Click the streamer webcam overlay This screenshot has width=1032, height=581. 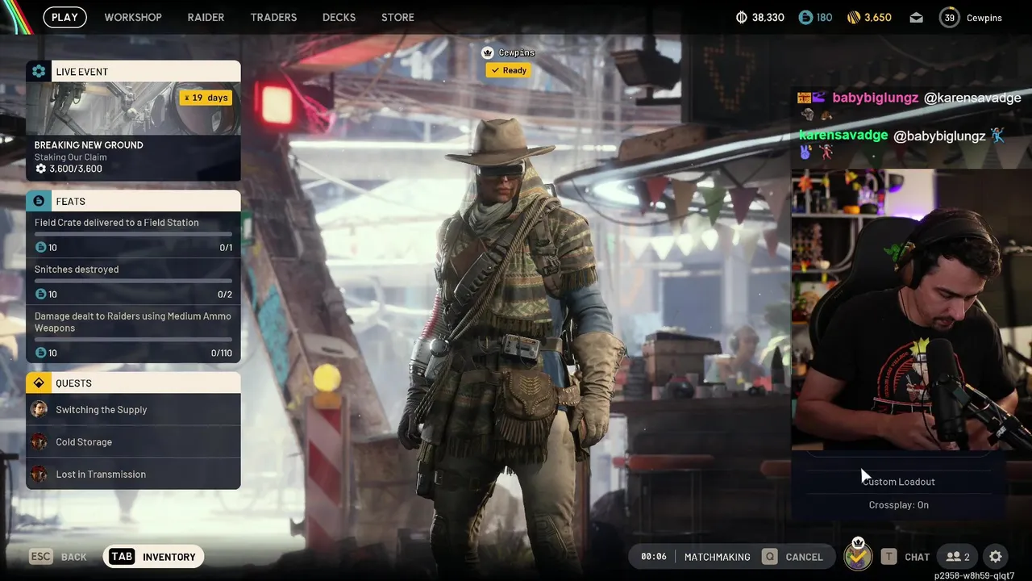coord(912,309)
